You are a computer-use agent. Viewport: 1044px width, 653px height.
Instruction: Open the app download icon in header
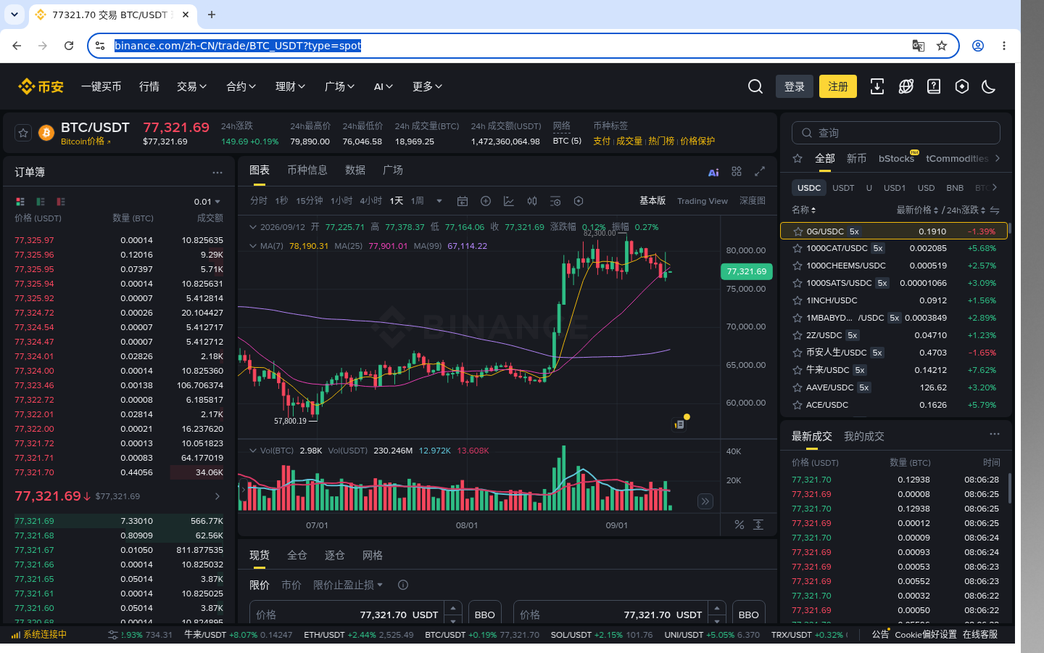pyautogui.click(x=877, y=87)
